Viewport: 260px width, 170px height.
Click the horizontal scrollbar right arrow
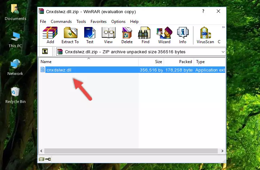click(x=222, y=151)
